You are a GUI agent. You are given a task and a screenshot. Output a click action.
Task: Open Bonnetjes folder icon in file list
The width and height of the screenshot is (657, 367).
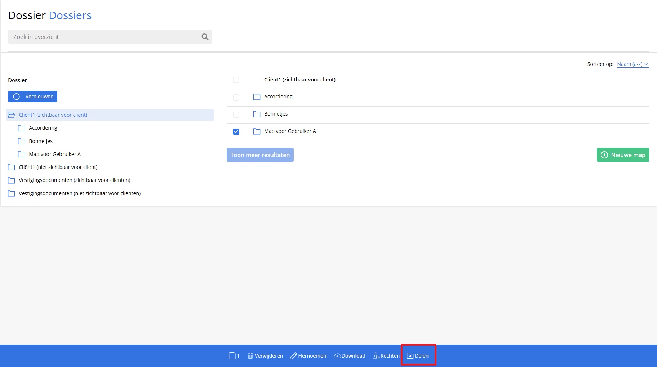(257, 114)
